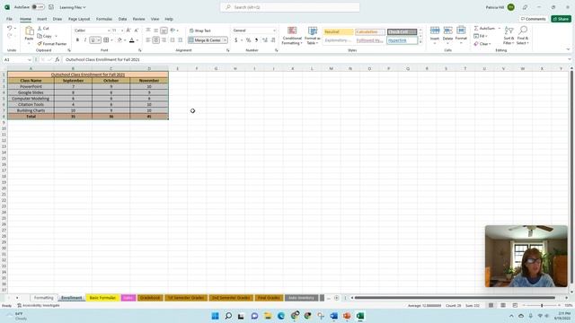Click the Decrease Indent icon

coord(172,39)
